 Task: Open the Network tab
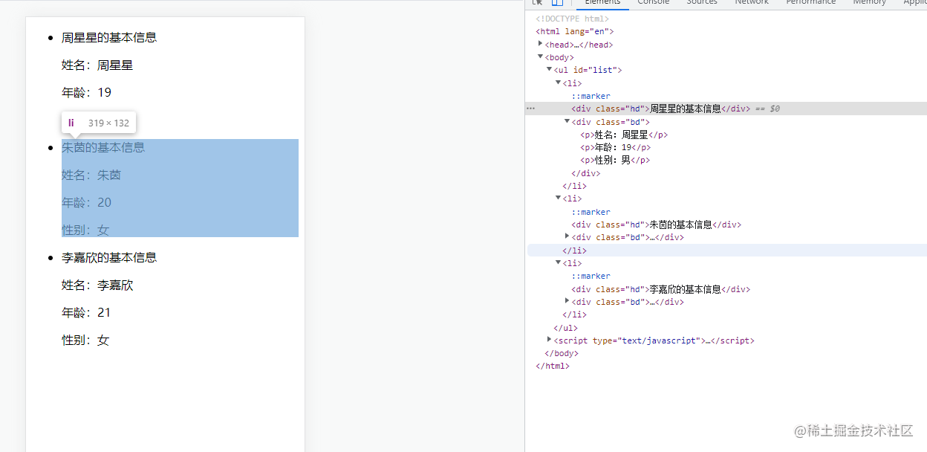coord(752,3)
